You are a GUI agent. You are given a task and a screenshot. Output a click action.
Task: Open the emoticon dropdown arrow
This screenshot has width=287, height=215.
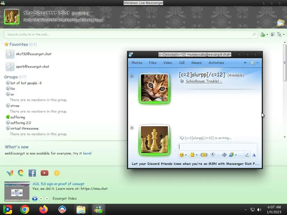(186, 155)
